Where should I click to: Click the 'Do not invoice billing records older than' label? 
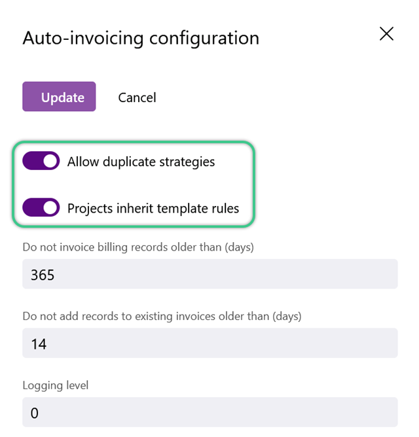138,247
